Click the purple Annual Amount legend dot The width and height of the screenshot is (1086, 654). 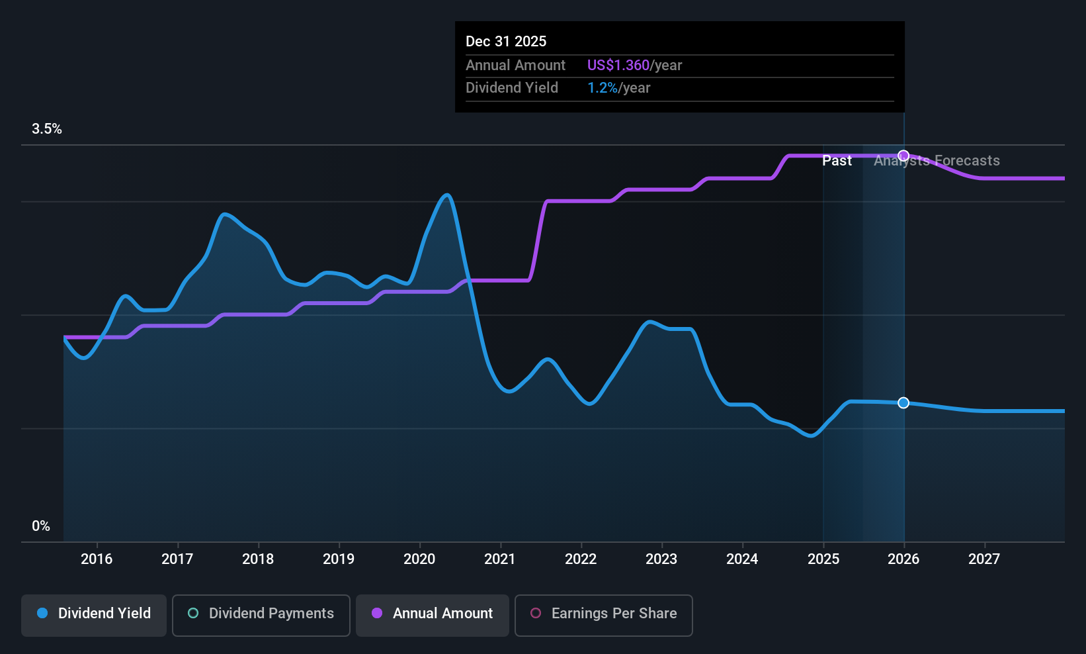tap(377, 613)
